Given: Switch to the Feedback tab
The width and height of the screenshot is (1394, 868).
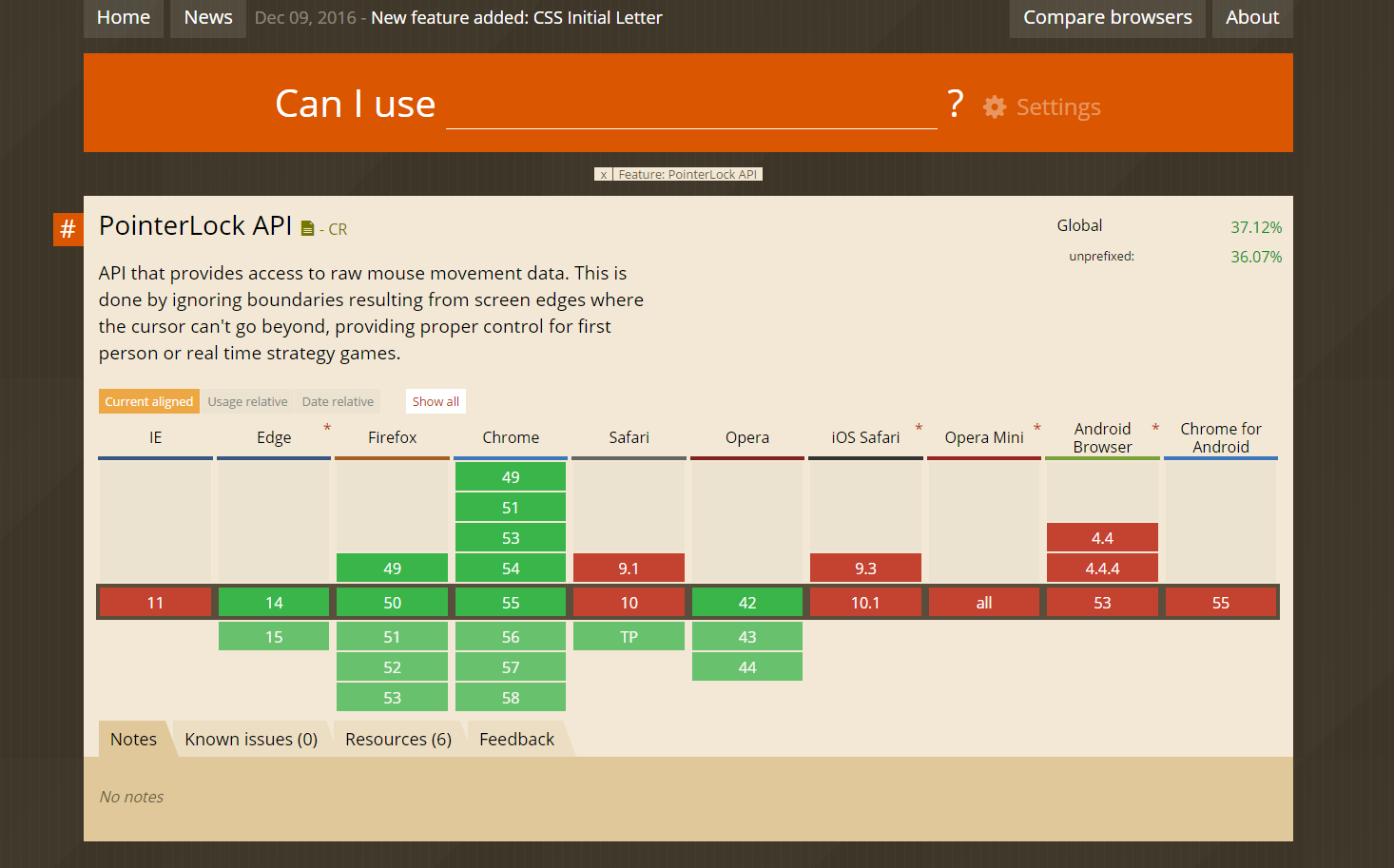Looking at the screenshot, I should [516, 739].
